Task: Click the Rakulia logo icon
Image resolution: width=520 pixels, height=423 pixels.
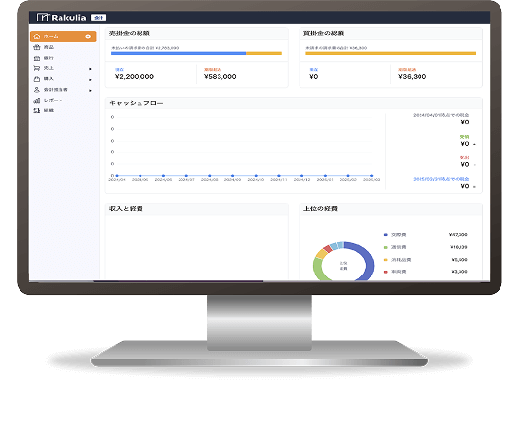Action: (x=43, y=18)
